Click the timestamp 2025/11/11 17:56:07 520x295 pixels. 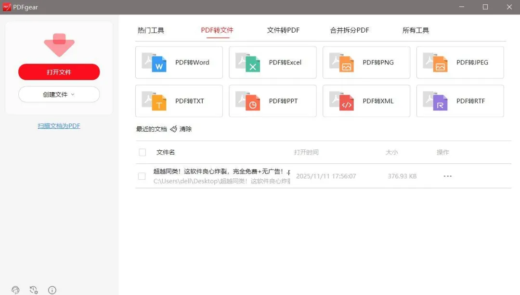(326, 176)
